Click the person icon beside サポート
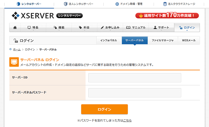The image size is (209, 127). 155,27
